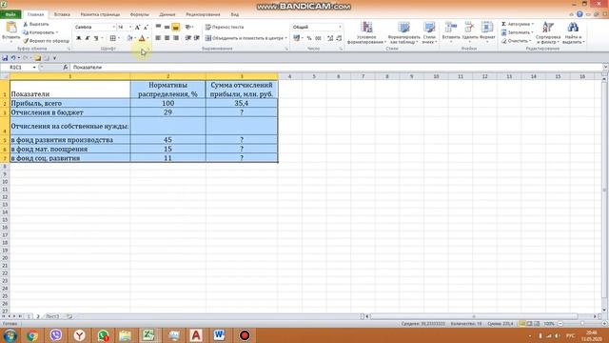This screenshot has width=609, height=343.
Task: Toggle underline formatting
Action: coord(96,38)
